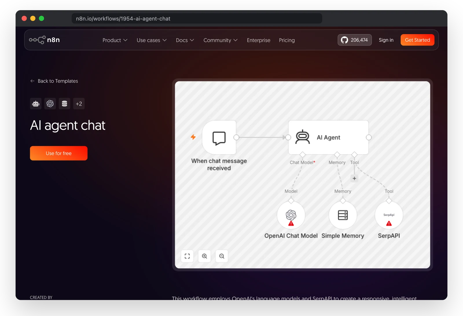This screenshot has height=316, width=463.
Task: Click the robot integration icon under Back to Templates
Action: coord(36,104)
